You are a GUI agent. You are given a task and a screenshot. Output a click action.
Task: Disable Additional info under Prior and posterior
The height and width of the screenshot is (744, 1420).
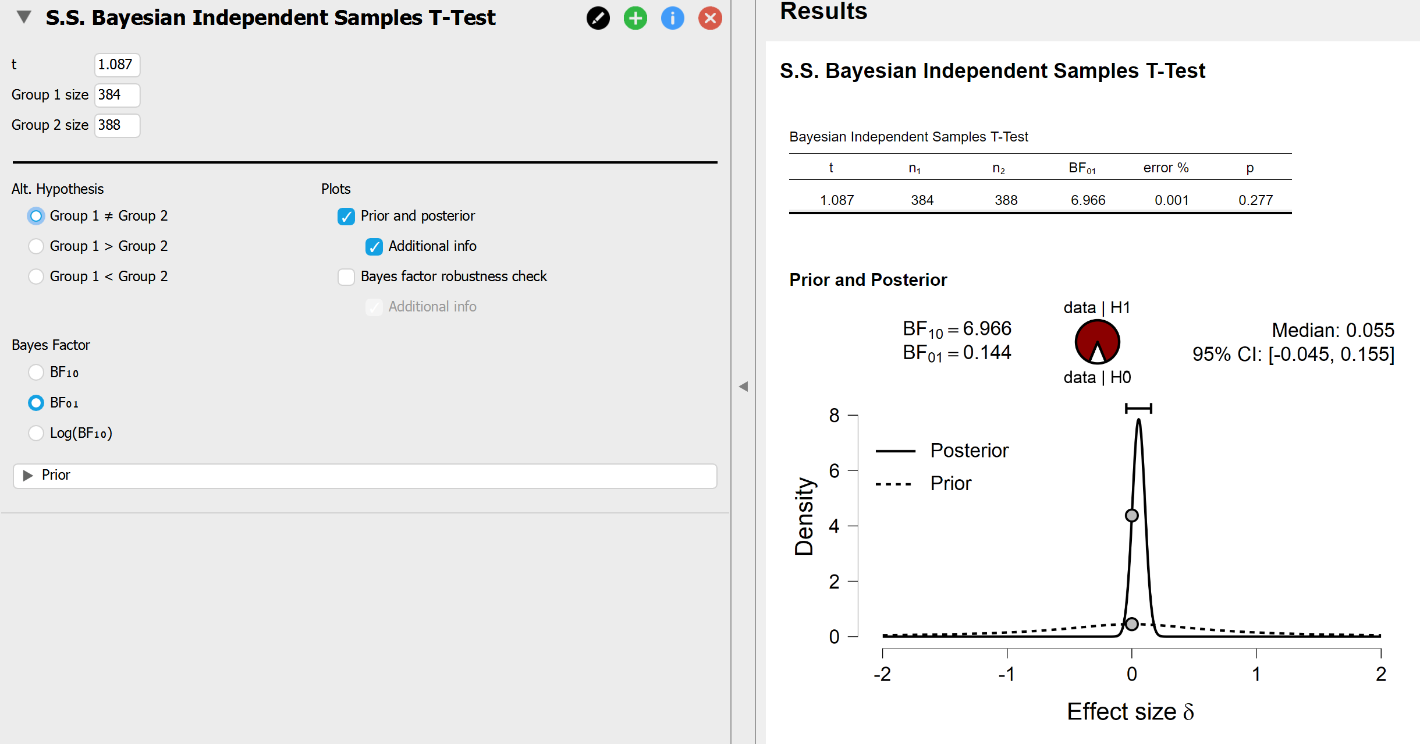pyautogui.click(x=374, y=246)
